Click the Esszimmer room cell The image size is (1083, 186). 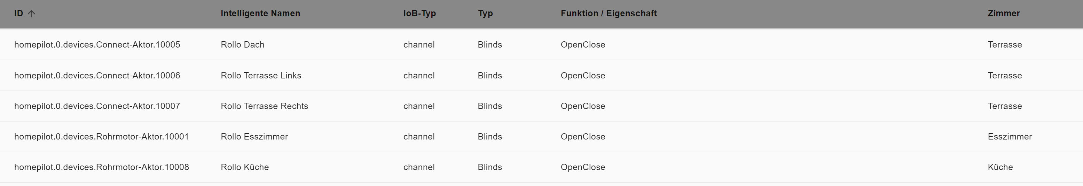coord(1010,137)
